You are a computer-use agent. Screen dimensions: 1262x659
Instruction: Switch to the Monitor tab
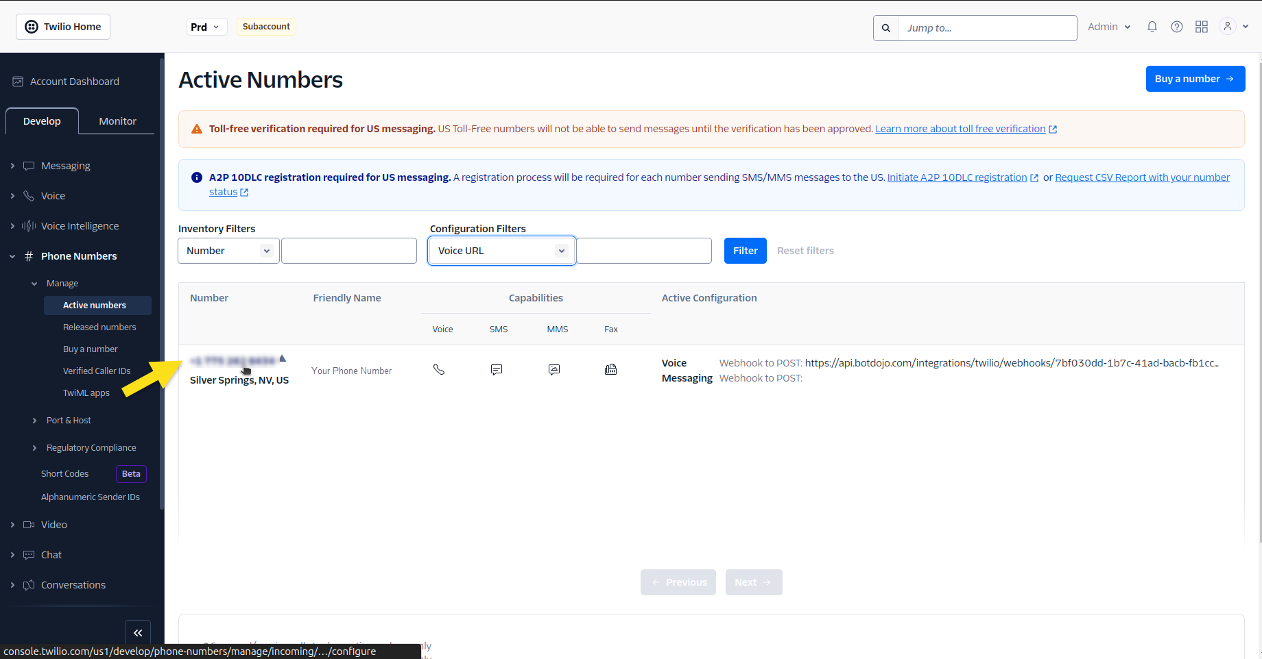(117, 121)
